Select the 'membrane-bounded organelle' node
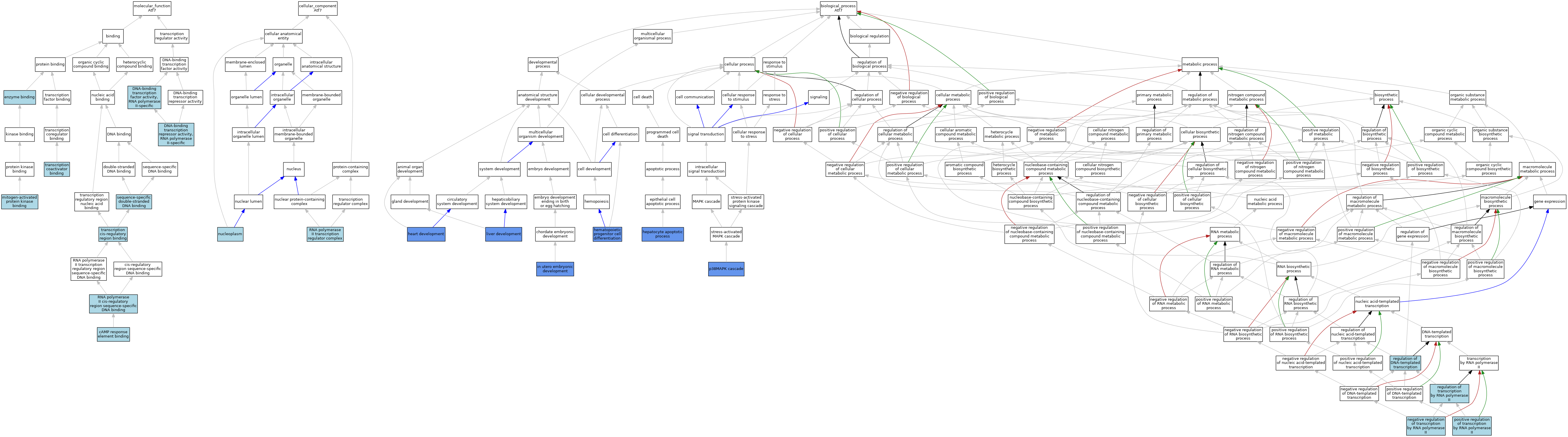This screenshot has width=1568, height=437. point(321,97)
